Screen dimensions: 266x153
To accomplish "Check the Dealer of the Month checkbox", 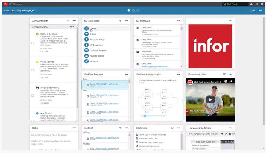I will 33,43.
